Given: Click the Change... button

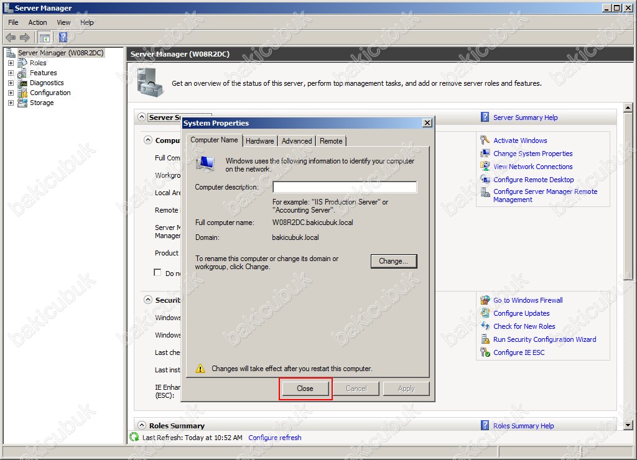Looking at the screenshot, I should pos(394,261).
